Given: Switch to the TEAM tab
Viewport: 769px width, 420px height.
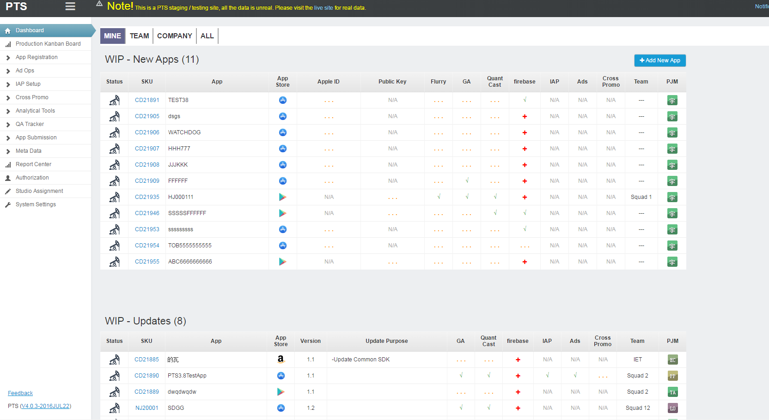Looking at the screenshot, I should click(139, 36).
